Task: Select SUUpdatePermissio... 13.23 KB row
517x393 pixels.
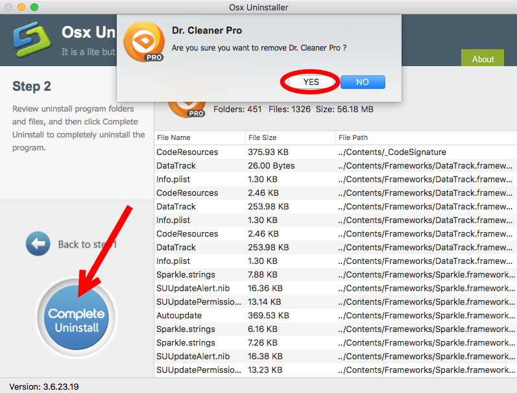Action: point(335,370)
